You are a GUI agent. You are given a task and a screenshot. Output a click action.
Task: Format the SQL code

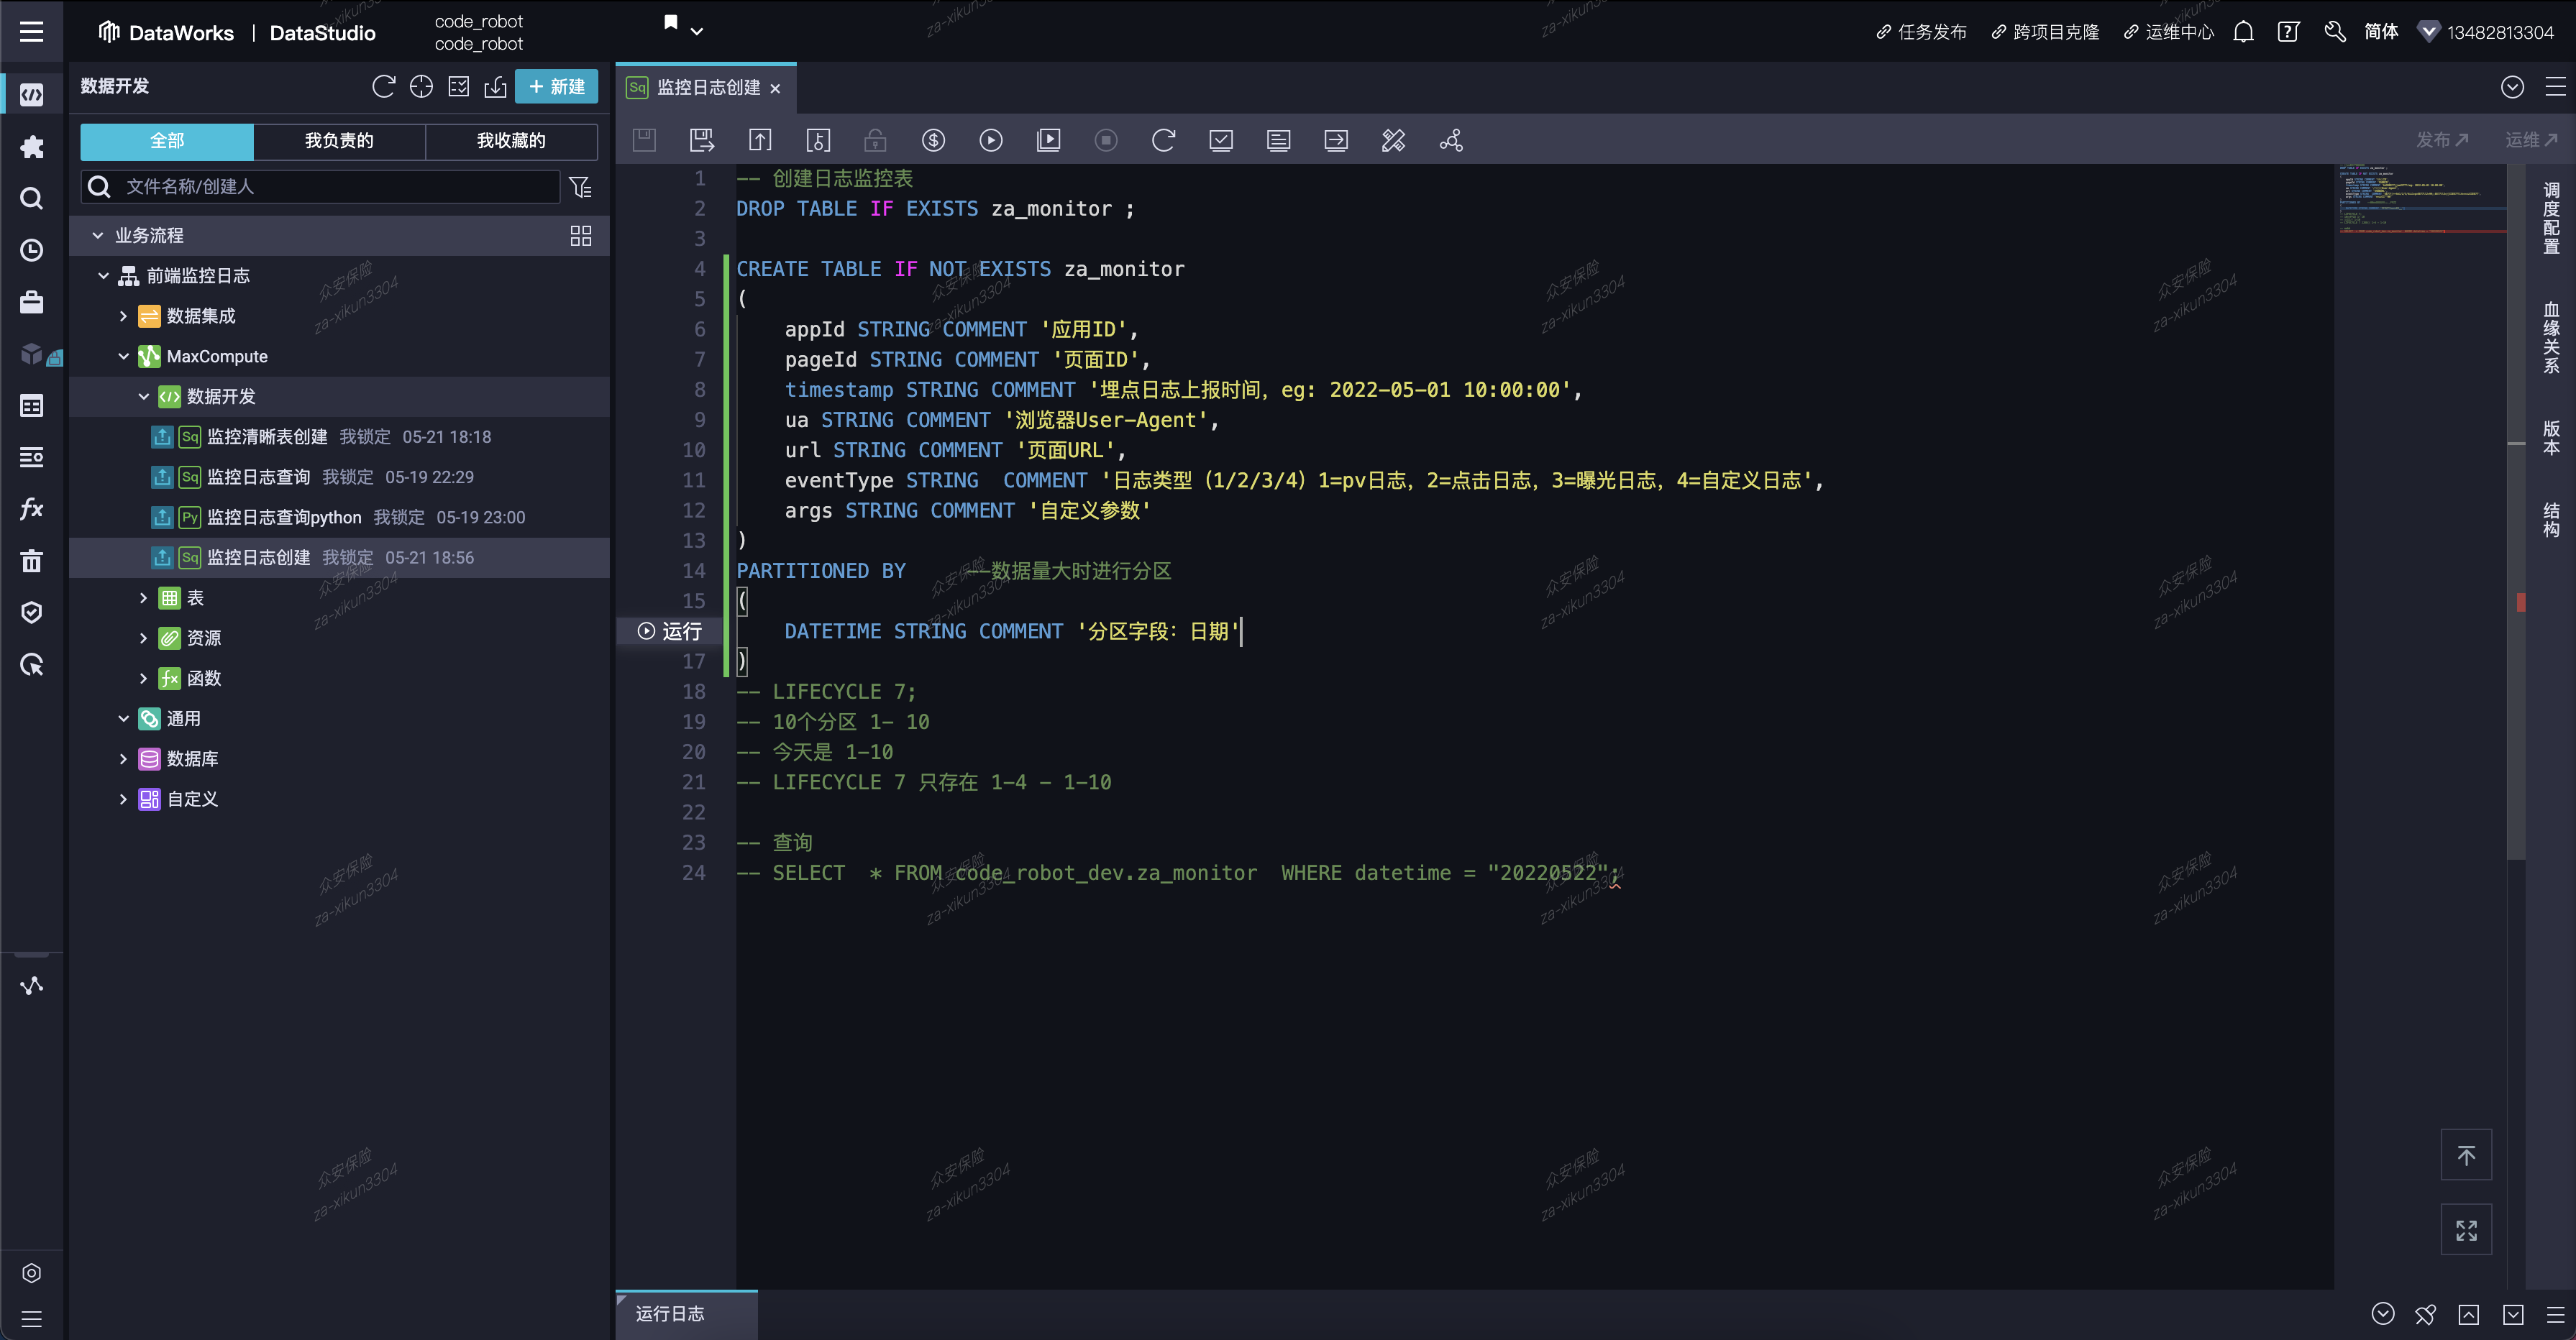(x=1279, y=140)
